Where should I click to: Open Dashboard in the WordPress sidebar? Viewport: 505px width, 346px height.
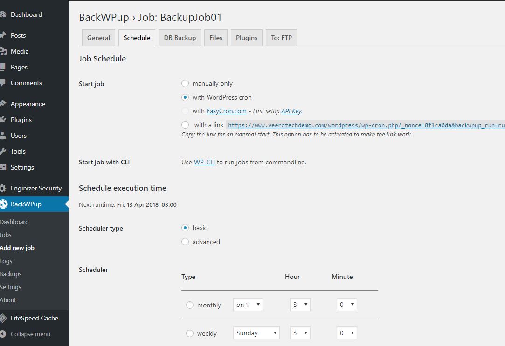27,14
